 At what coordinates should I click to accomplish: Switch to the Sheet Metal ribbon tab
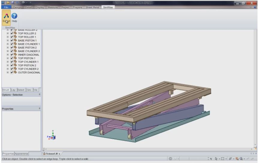click(92, 7)
